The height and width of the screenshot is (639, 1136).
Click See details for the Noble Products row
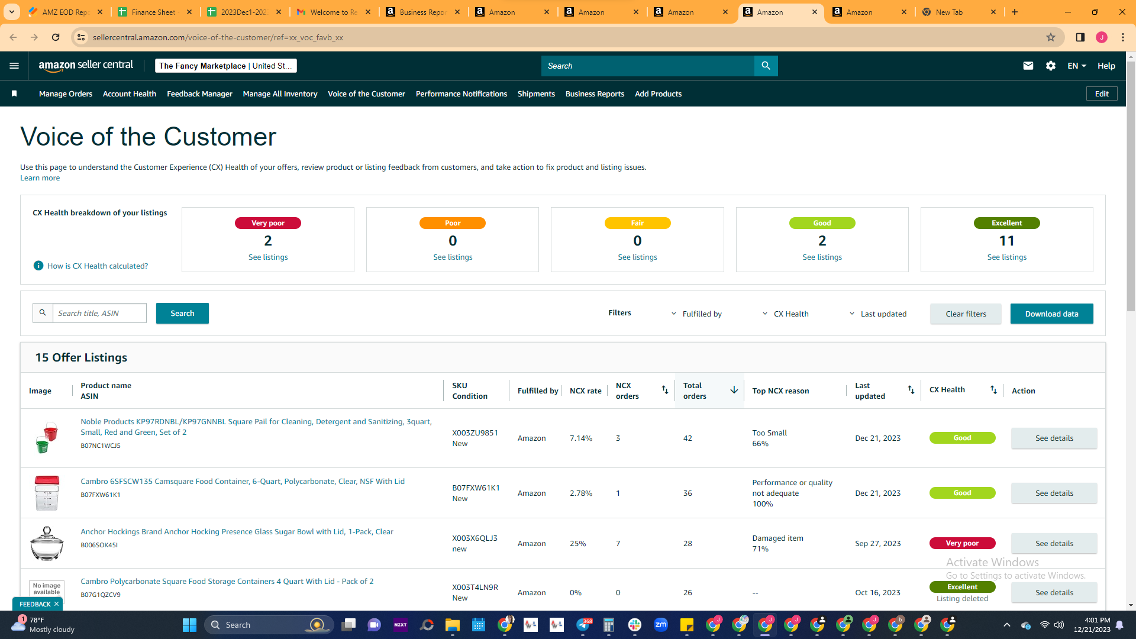tap(1054, 438)
